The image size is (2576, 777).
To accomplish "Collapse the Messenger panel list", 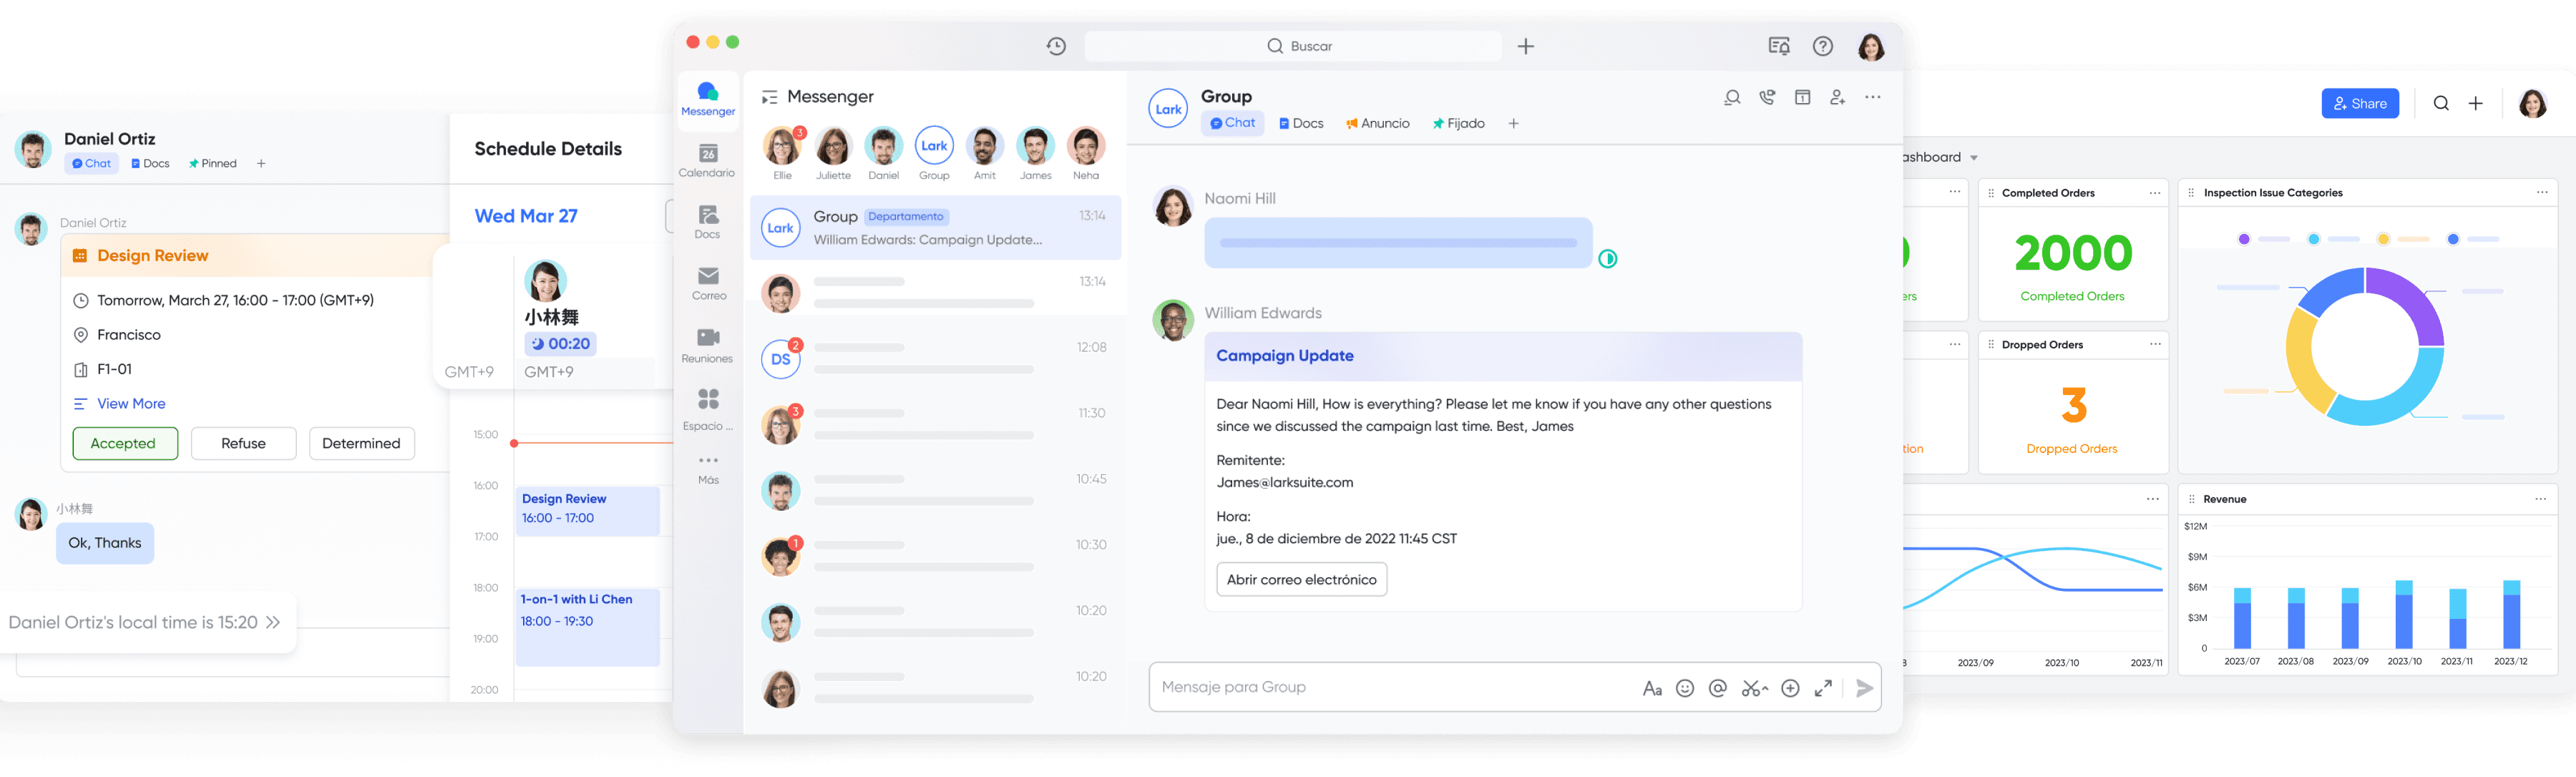I will tap(769, 97).
